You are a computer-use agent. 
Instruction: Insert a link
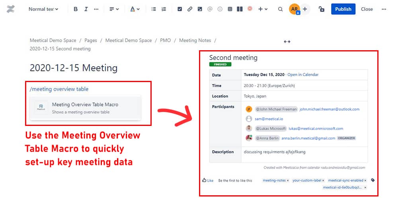189,9
